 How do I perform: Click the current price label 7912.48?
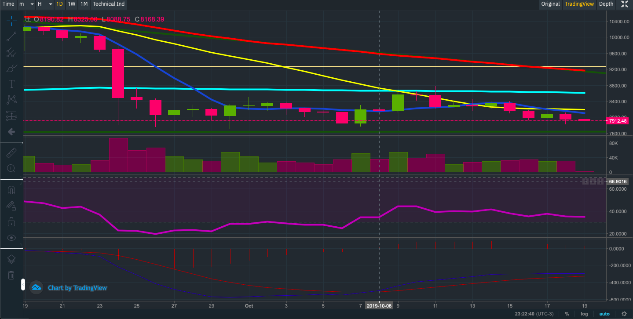[x=618, y=120]
